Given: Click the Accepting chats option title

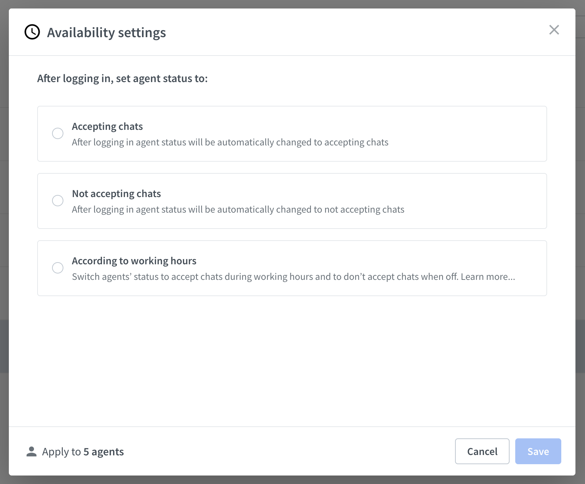Looking at the screenshot, I should pyautogui.click(x=107, y=126).
